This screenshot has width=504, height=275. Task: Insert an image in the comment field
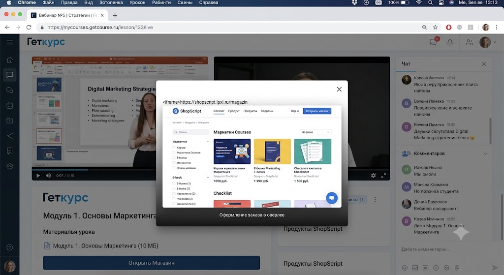(x=415, y=268)
